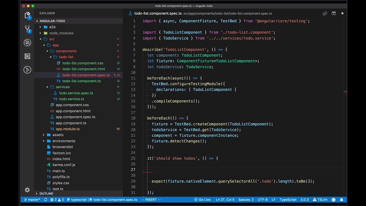Screen dimensions: 366x206
Task: Change language mode from TypeScript
Action: (288, 200)
